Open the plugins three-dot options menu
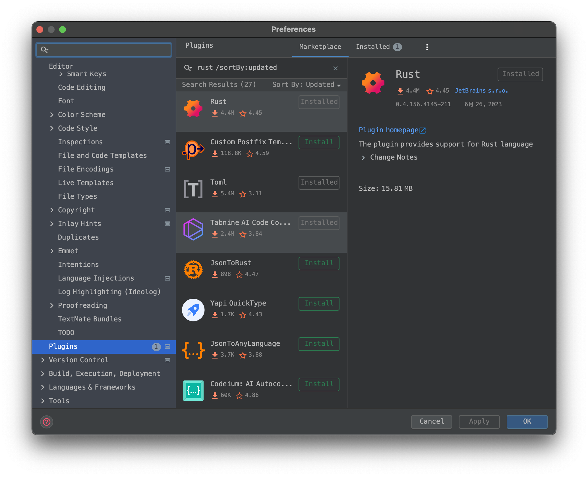This screenshot has width=588, height=477. pyautogui.click(x=427, y=47)
